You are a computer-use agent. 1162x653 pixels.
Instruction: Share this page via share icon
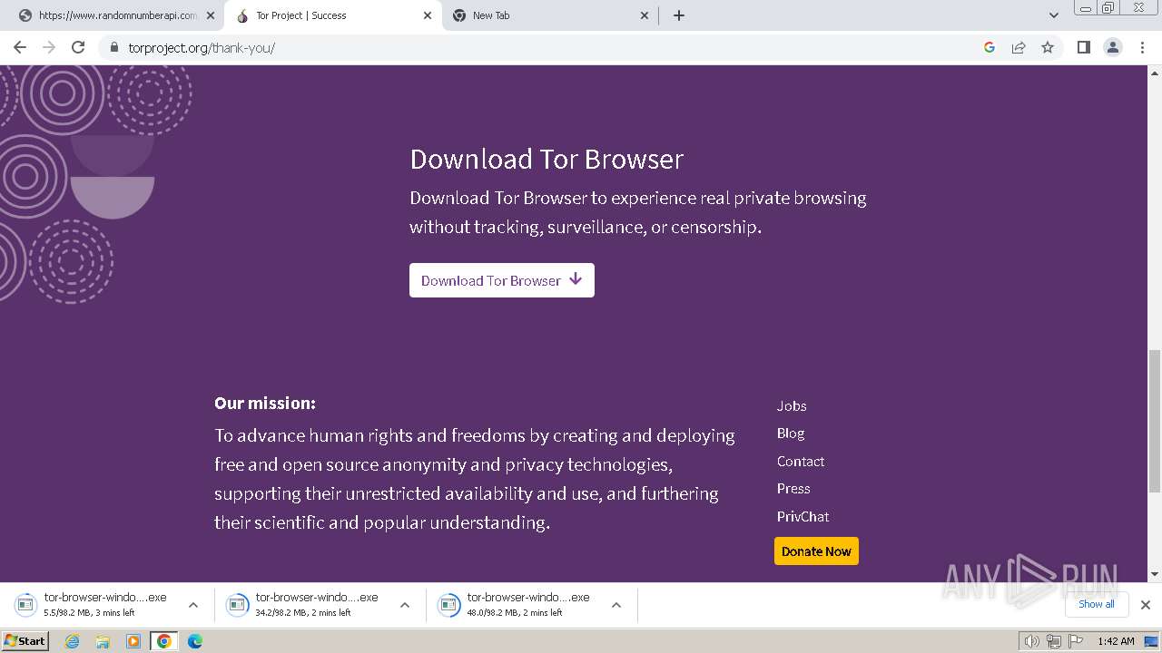click(1019, 47)
